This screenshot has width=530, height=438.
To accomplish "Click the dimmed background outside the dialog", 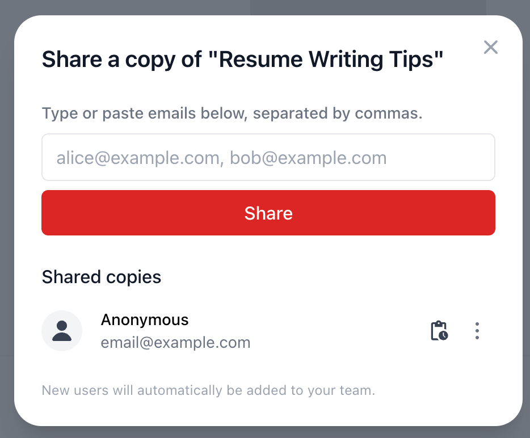I will [x=6, y=220].
